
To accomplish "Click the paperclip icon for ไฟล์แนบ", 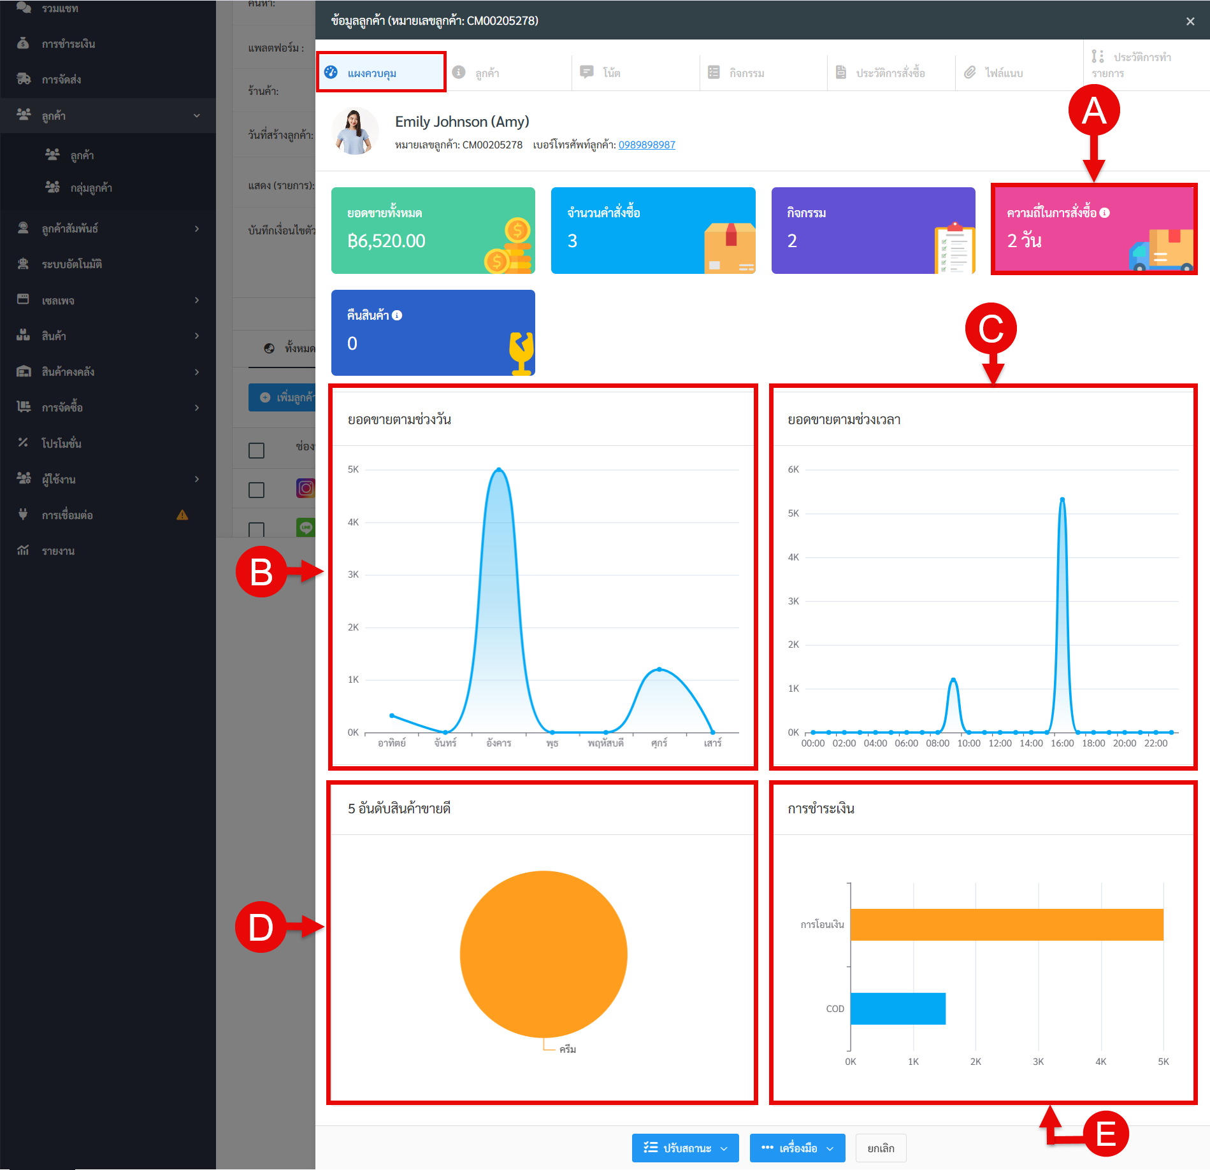I will [x=970, y=73].
